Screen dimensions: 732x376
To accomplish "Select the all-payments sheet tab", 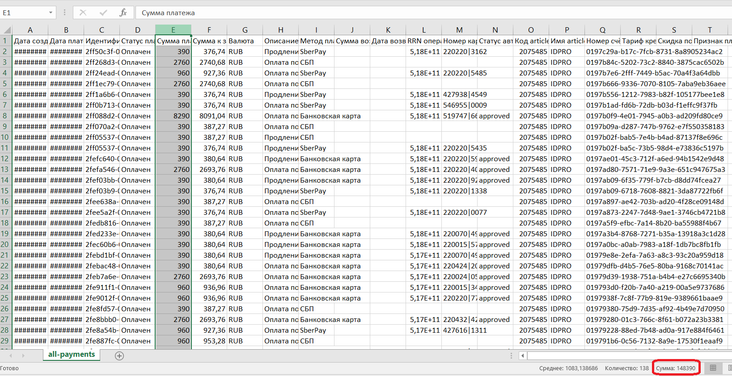I will click(72, 355).
